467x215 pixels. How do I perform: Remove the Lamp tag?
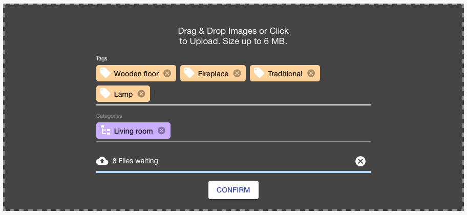click(x=141, y=94)
